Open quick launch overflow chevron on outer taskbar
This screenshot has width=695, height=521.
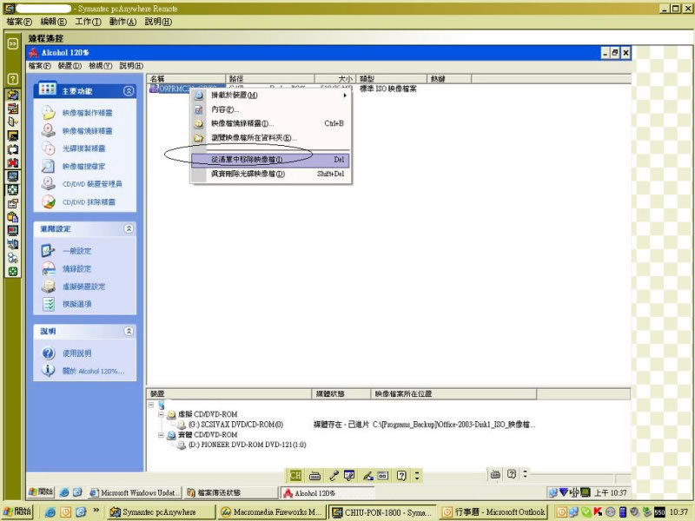pos(96,511)
